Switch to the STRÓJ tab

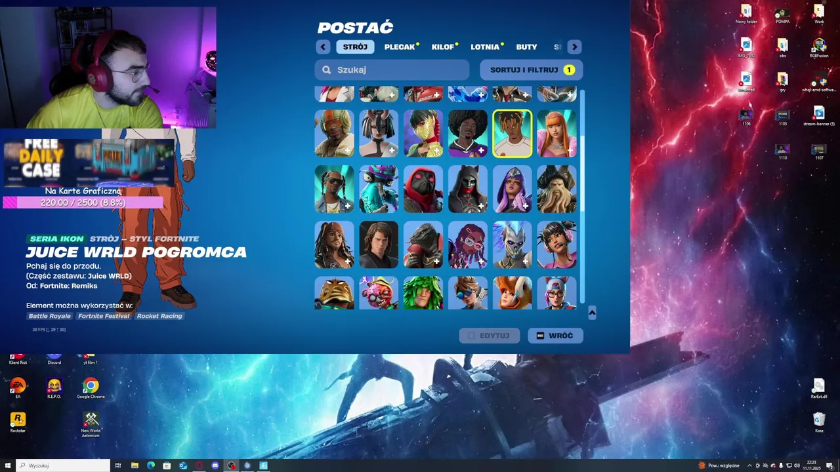[x=356, y=47]
